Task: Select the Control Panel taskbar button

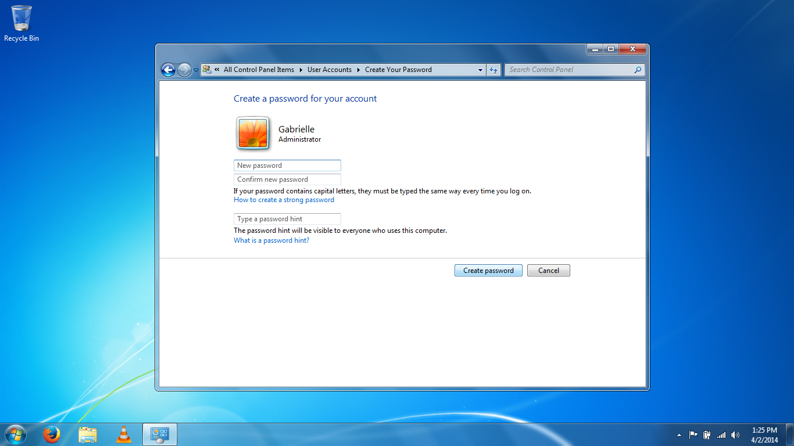Action: click(x=159, y=434)
